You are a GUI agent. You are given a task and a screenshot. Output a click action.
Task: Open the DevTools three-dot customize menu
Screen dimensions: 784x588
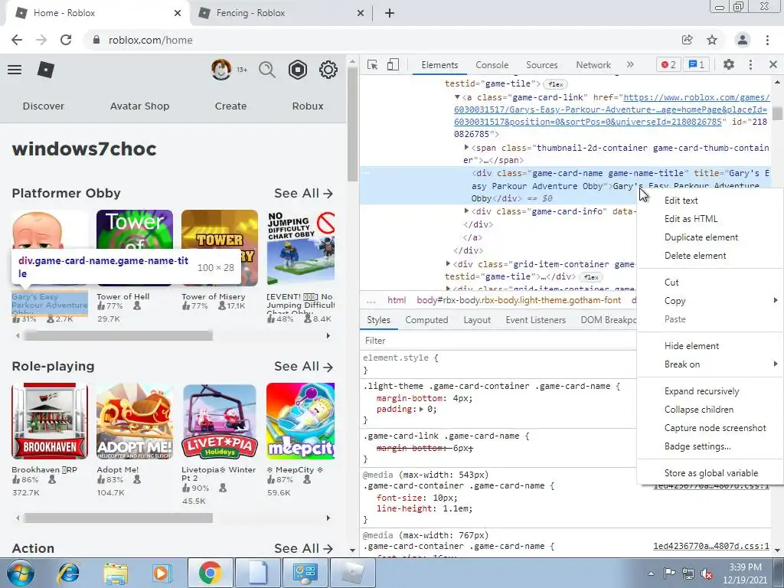click(750, 64)
